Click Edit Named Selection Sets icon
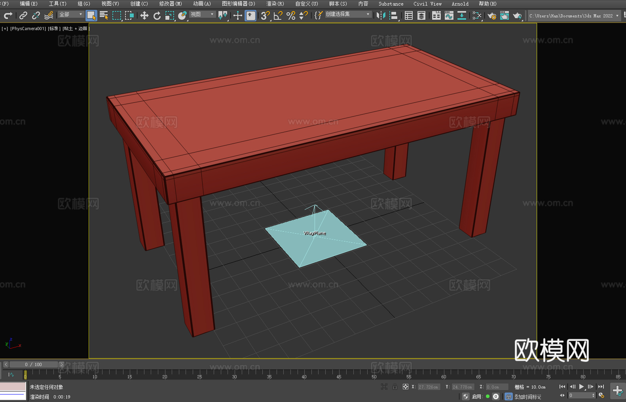This screenshot has height=402, width=626. [318, 15]
